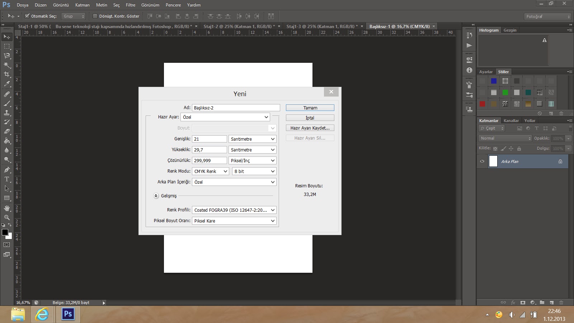Click the Genişlik width input field
The width and height of the screenshot is (574, 323).
point(209,139)
